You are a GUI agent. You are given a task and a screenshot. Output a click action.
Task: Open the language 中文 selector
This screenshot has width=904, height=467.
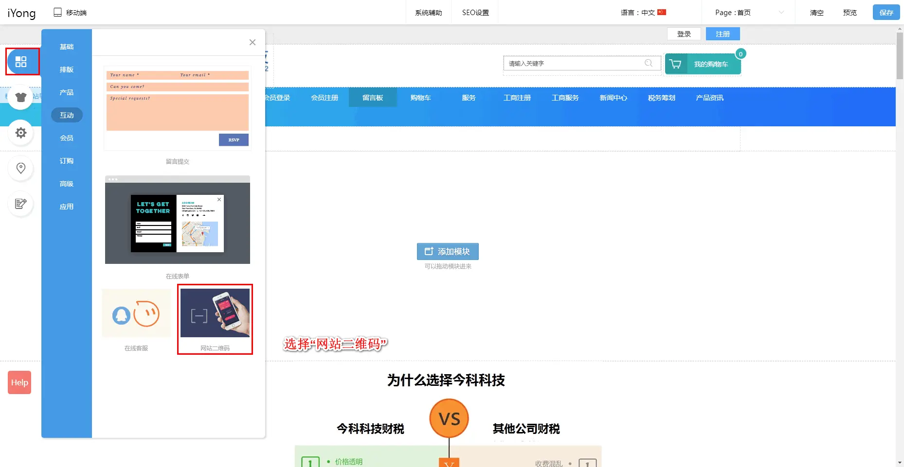(643, 13)
